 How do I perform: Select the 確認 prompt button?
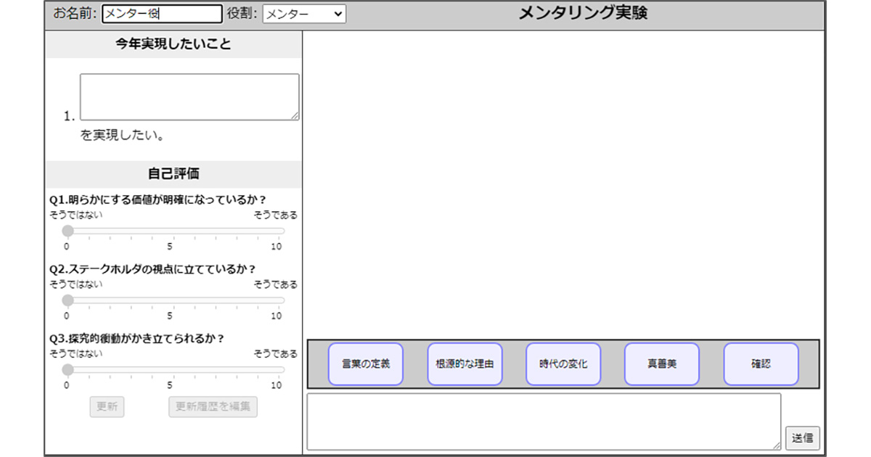pyautogui.click(x=760, y=364)
